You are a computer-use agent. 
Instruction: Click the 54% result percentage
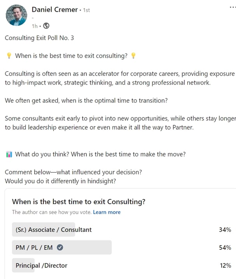(x=225, y=247)
